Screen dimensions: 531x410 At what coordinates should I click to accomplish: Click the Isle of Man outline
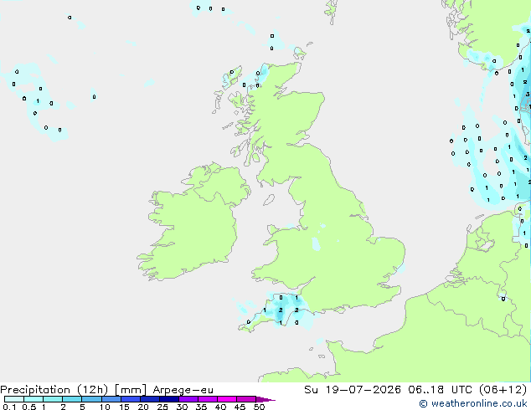(x=269, y=200)
